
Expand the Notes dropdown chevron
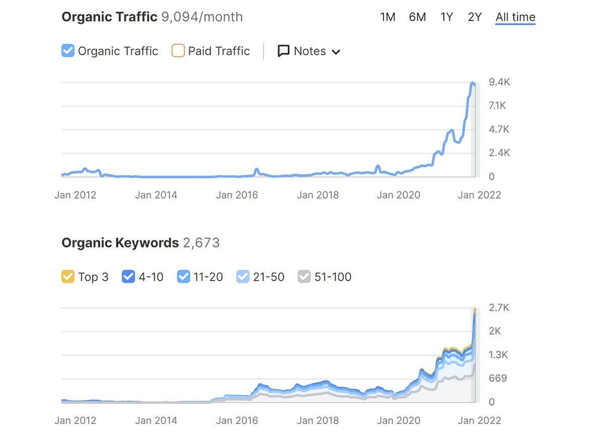click(x=336, y=52)
